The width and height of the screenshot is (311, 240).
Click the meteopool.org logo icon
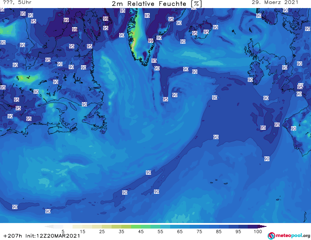coord(271,236)
